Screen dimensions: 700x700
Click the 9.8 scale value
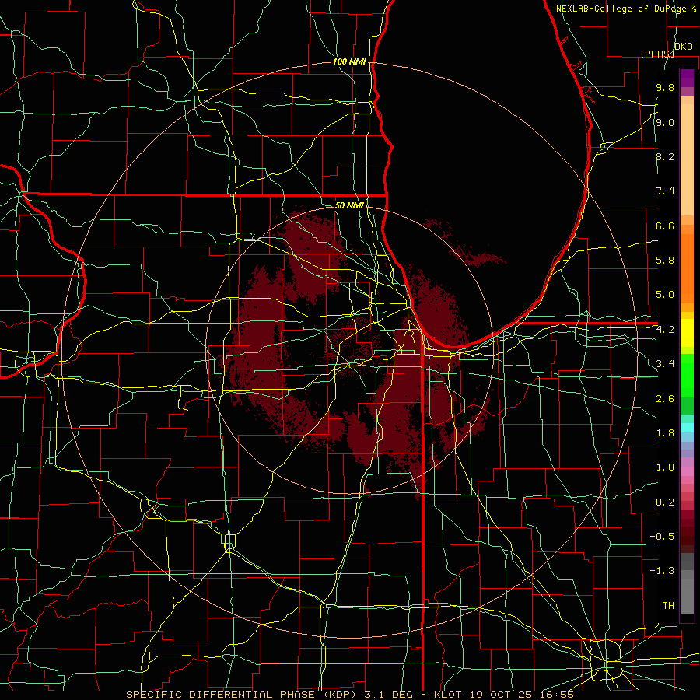(665, 87)
